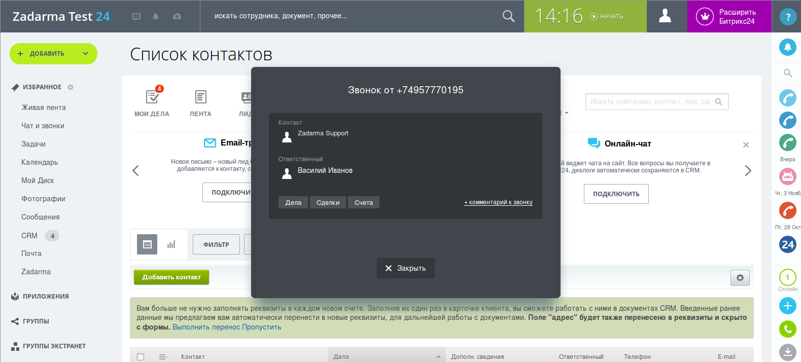Show next promo slide with right chevron
The height and width of the screenshot is (362, 801).
pos(748,171)
